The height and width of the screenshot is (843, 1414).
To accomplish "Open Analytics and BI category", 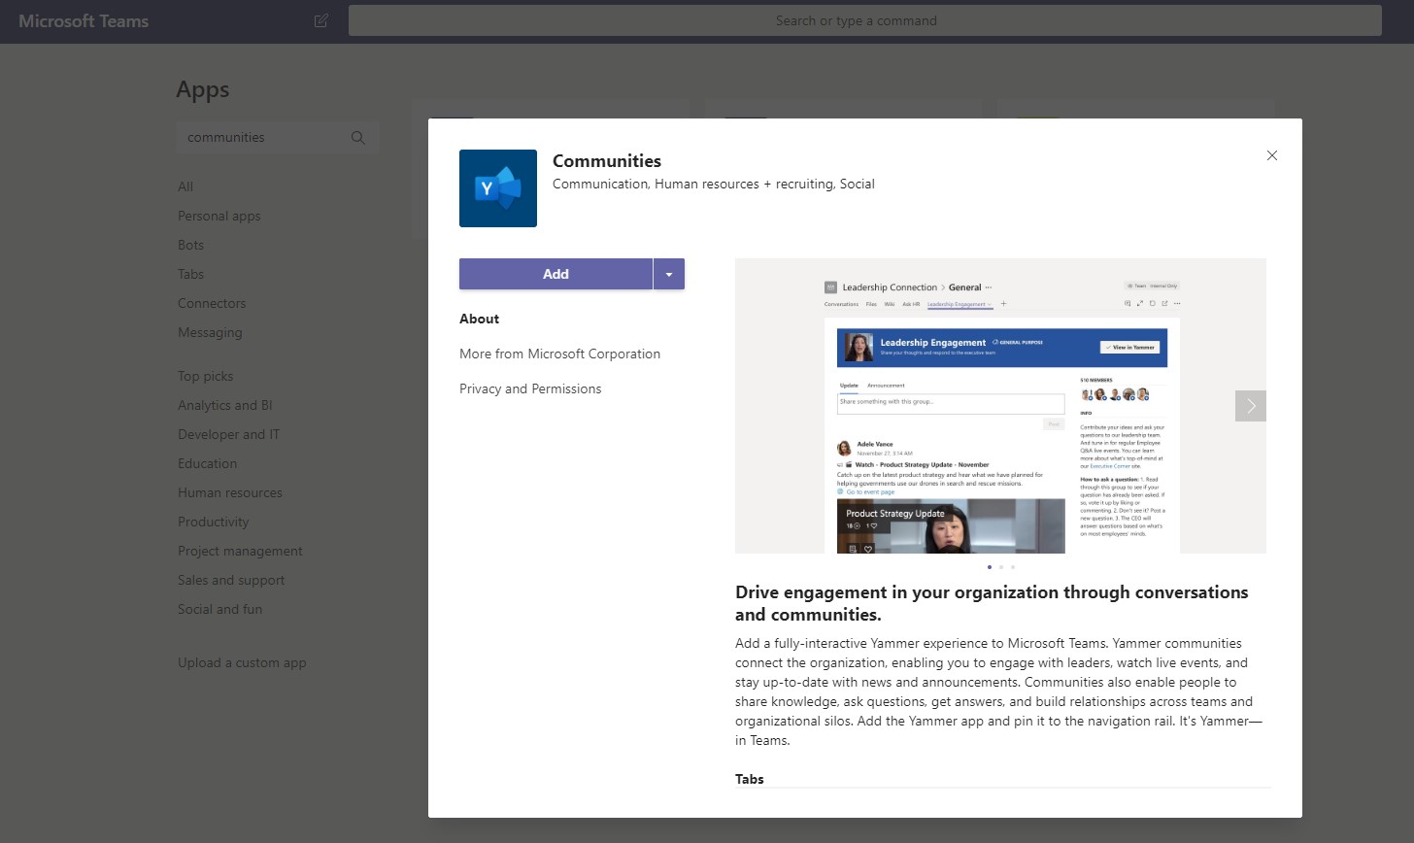I will point(225,405).
